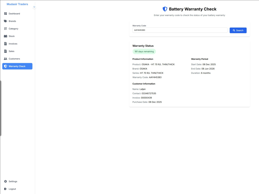Click the invoice number 00000439
This screenshot has width=259, height=194.
pyautogui.click(x=146, y=98)
